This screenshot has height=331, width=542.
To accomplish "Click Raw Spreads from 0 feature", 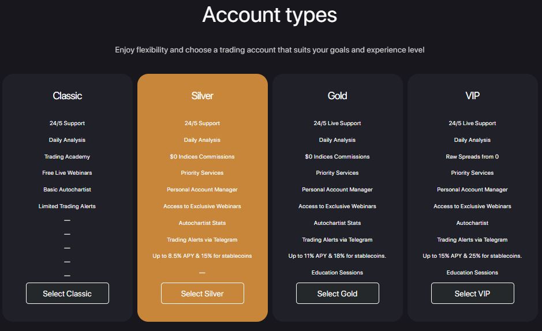I will pos(472,157).
